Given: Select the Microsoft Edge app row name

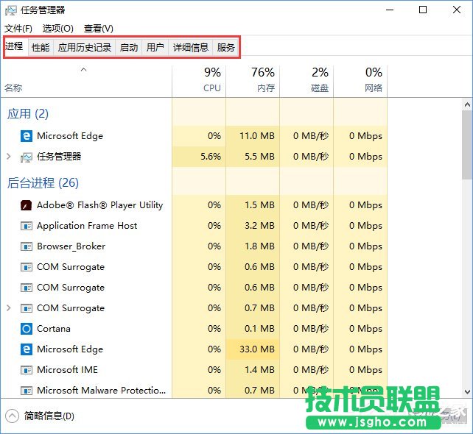Looking at the screenshot, I should tap(70, 136).
